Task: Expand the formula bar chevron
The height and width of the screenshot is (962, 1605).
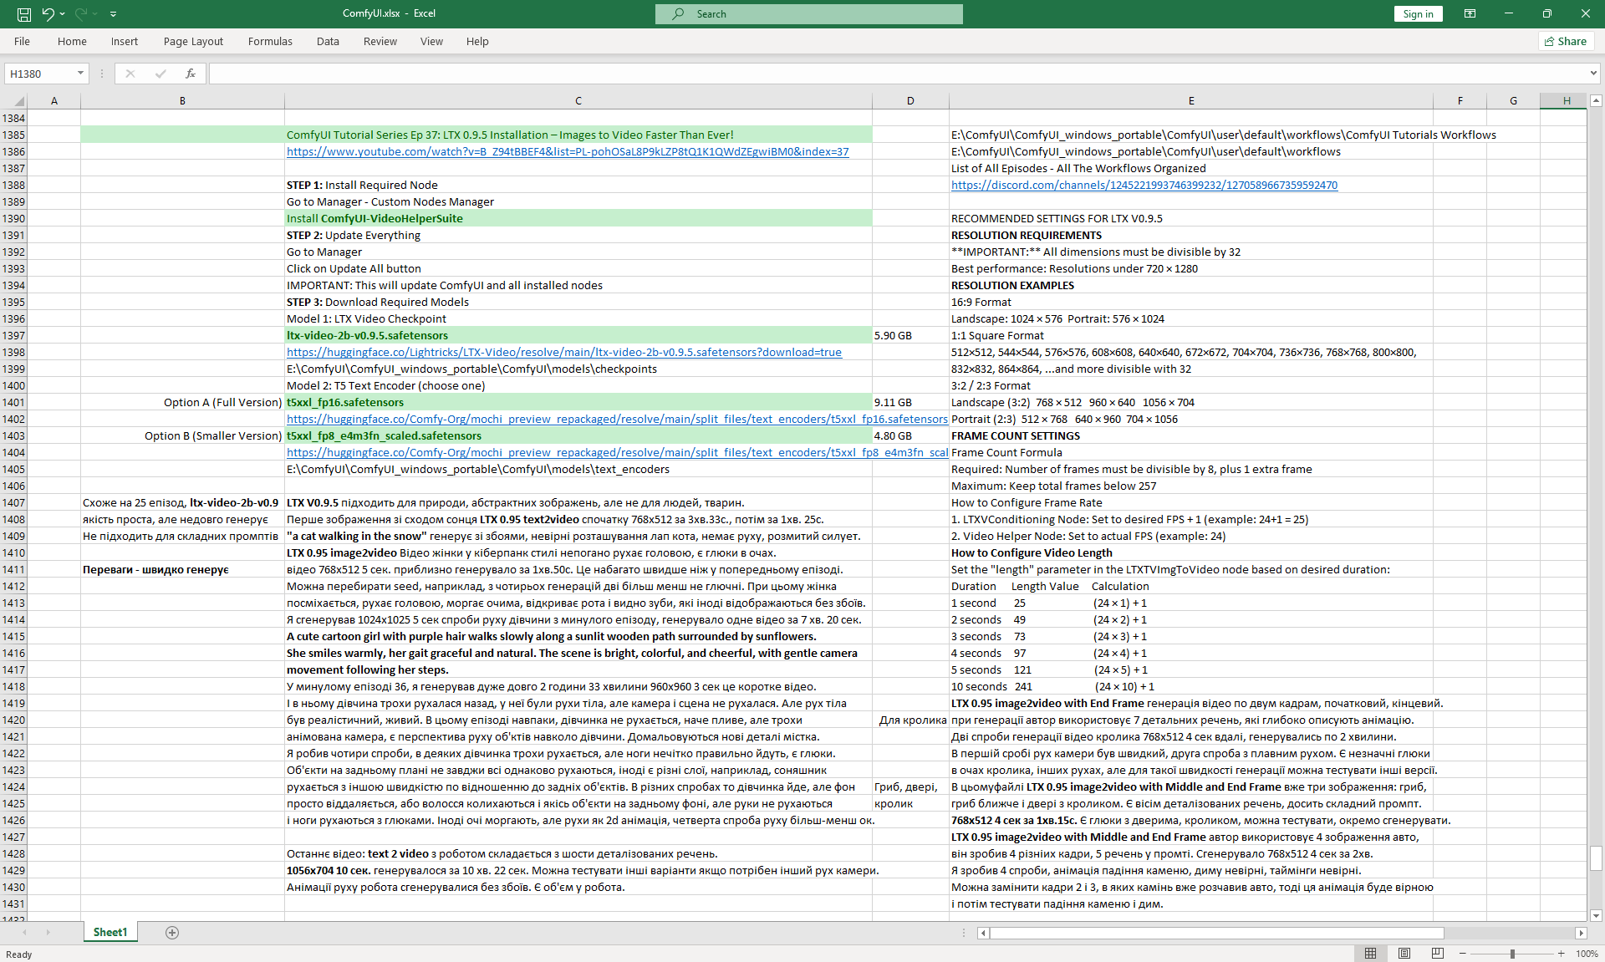Action: 1593,74
